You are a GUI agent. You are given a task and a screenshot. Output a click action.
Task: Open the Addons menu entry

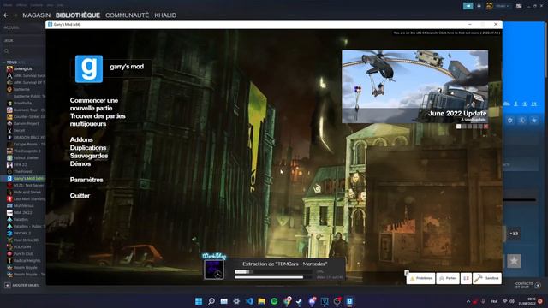tap(81, 139)
